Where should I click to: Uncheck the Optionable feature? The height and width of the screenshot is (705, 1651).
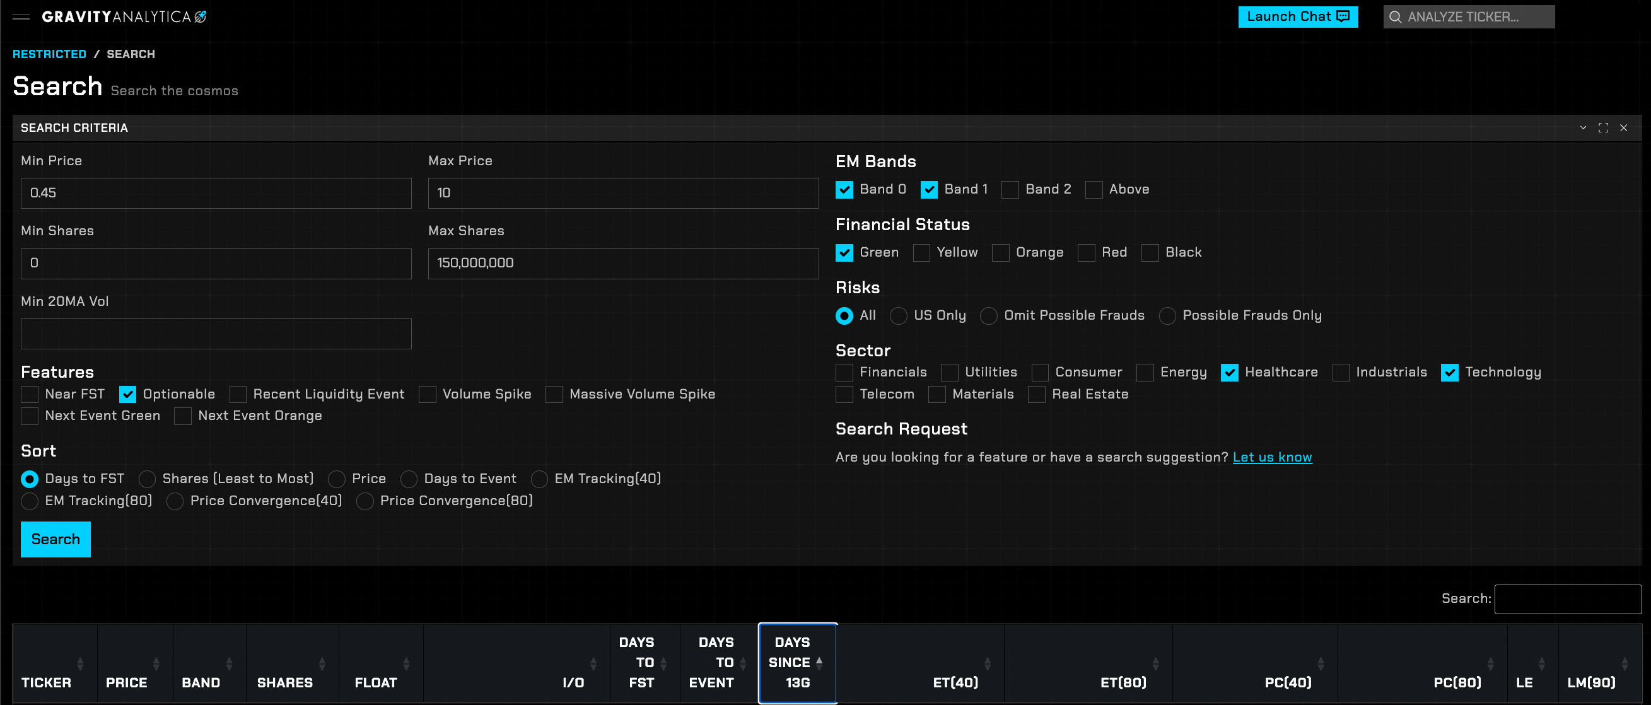click(127, 394)
